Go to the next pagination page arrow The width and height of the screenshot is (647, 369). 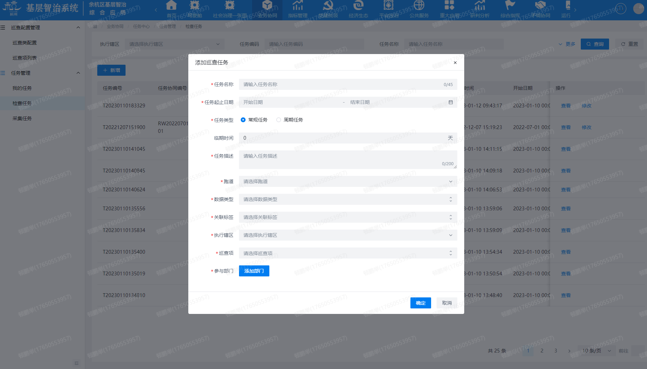coord(569,351)
